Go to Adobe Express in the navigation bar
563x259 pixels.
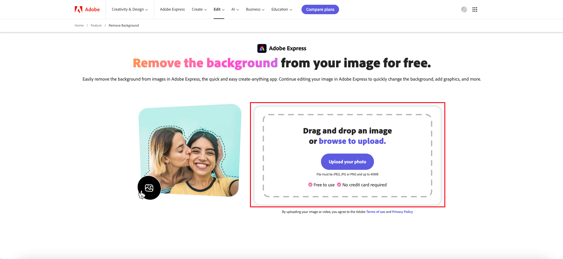coord(172,9)
